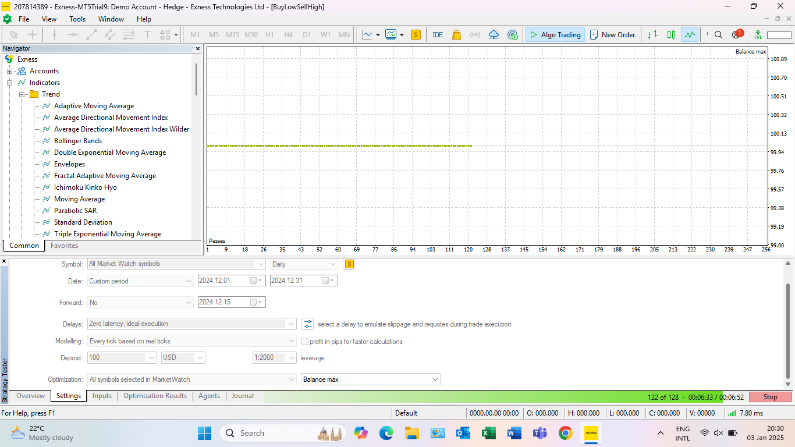Open the Help menu
795x447 pixels.
click(144, 19)
